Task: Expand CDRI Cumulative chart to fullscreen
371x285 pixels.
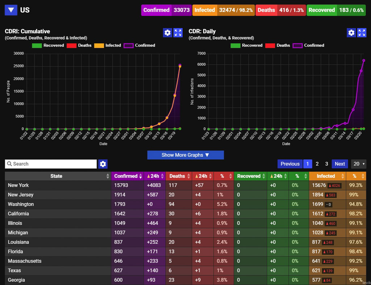Action: pos(178,33)
